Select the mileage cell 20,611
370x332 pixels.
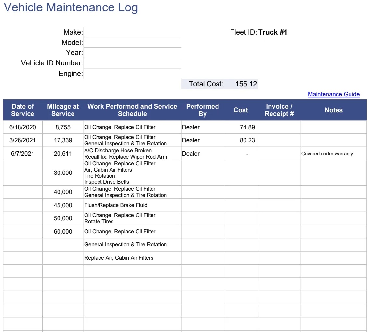(x=63, y=154)
